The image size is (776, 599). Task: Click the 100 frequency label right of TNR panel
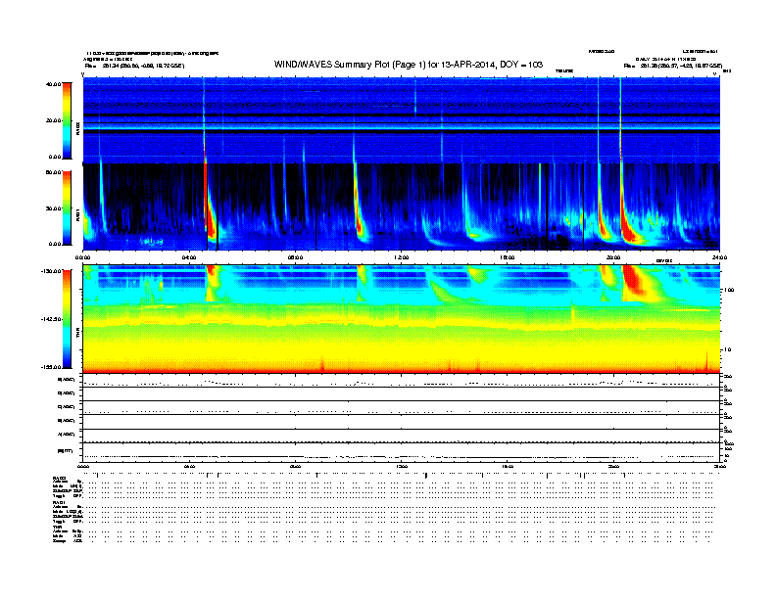729,290
